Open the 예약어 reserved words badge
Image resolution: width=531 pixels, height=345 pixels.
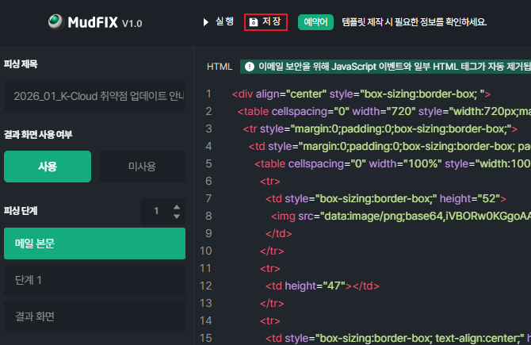[315, 22]
